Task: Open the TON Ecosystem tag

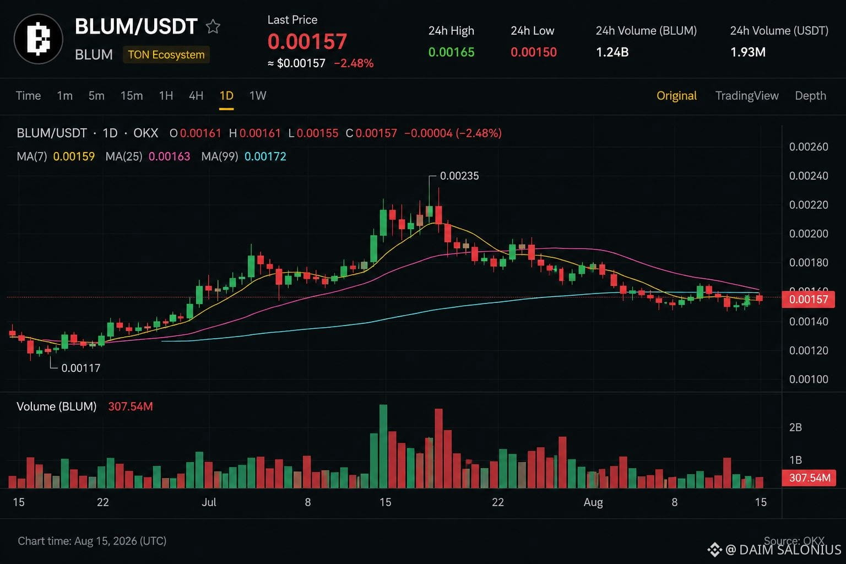Action: (166, 55)
